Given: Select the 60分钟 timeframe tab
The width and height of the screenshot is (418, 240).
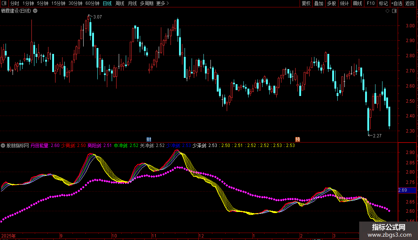Looking at the screenshot, I should coord(92,4).
